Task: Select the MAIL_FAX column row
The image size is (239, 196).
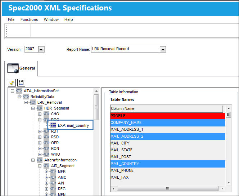Action: [x=168, y=177]
